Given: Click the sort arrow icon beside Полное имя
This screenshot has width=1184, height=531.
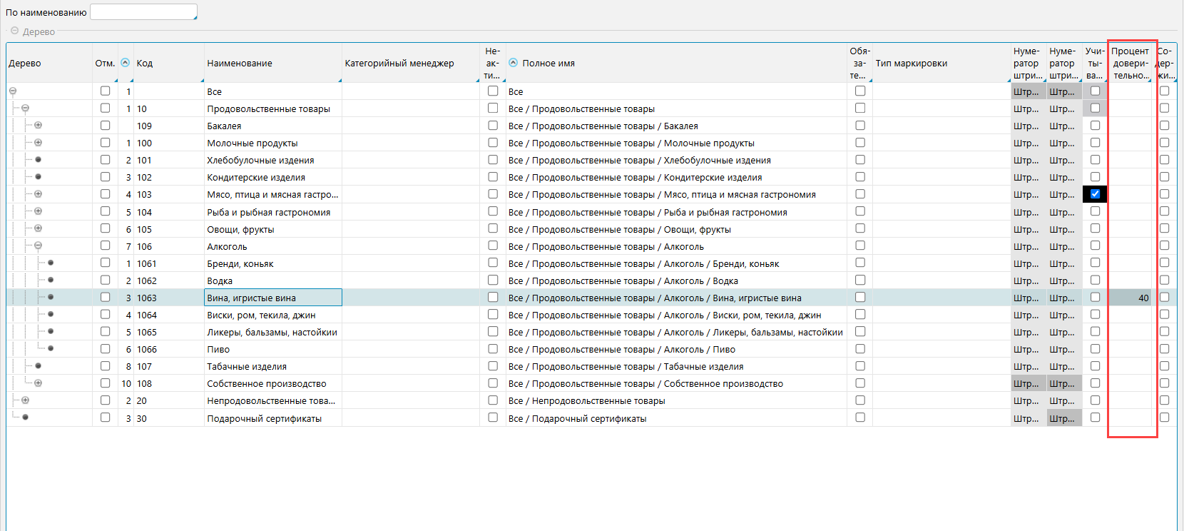Looking at the screenshot, I should pos(513,63).
